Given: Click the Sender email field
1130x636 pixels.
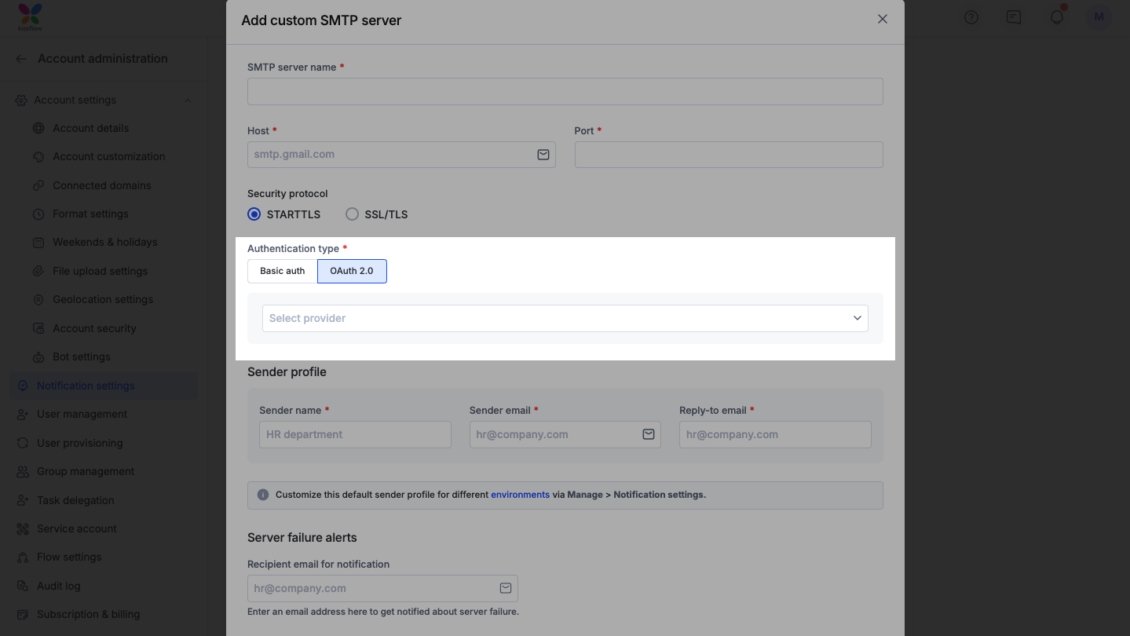Looking at the screenshot, I should [x=565, y=434].
